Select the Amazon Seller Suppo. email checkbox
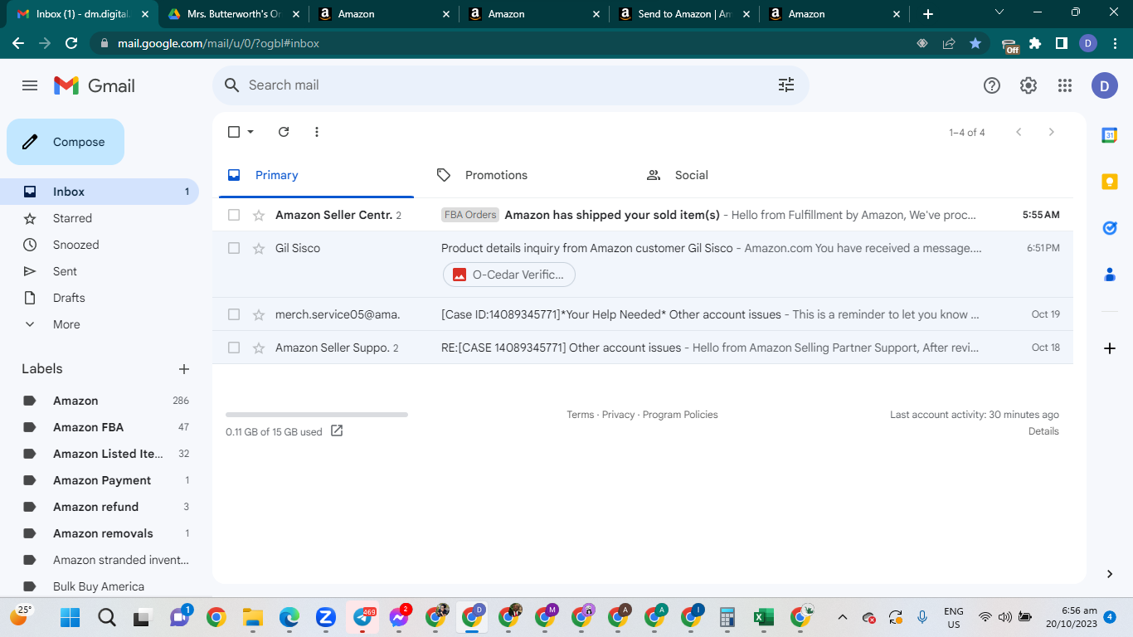1133x637 pixels. (x=234, y=348)
